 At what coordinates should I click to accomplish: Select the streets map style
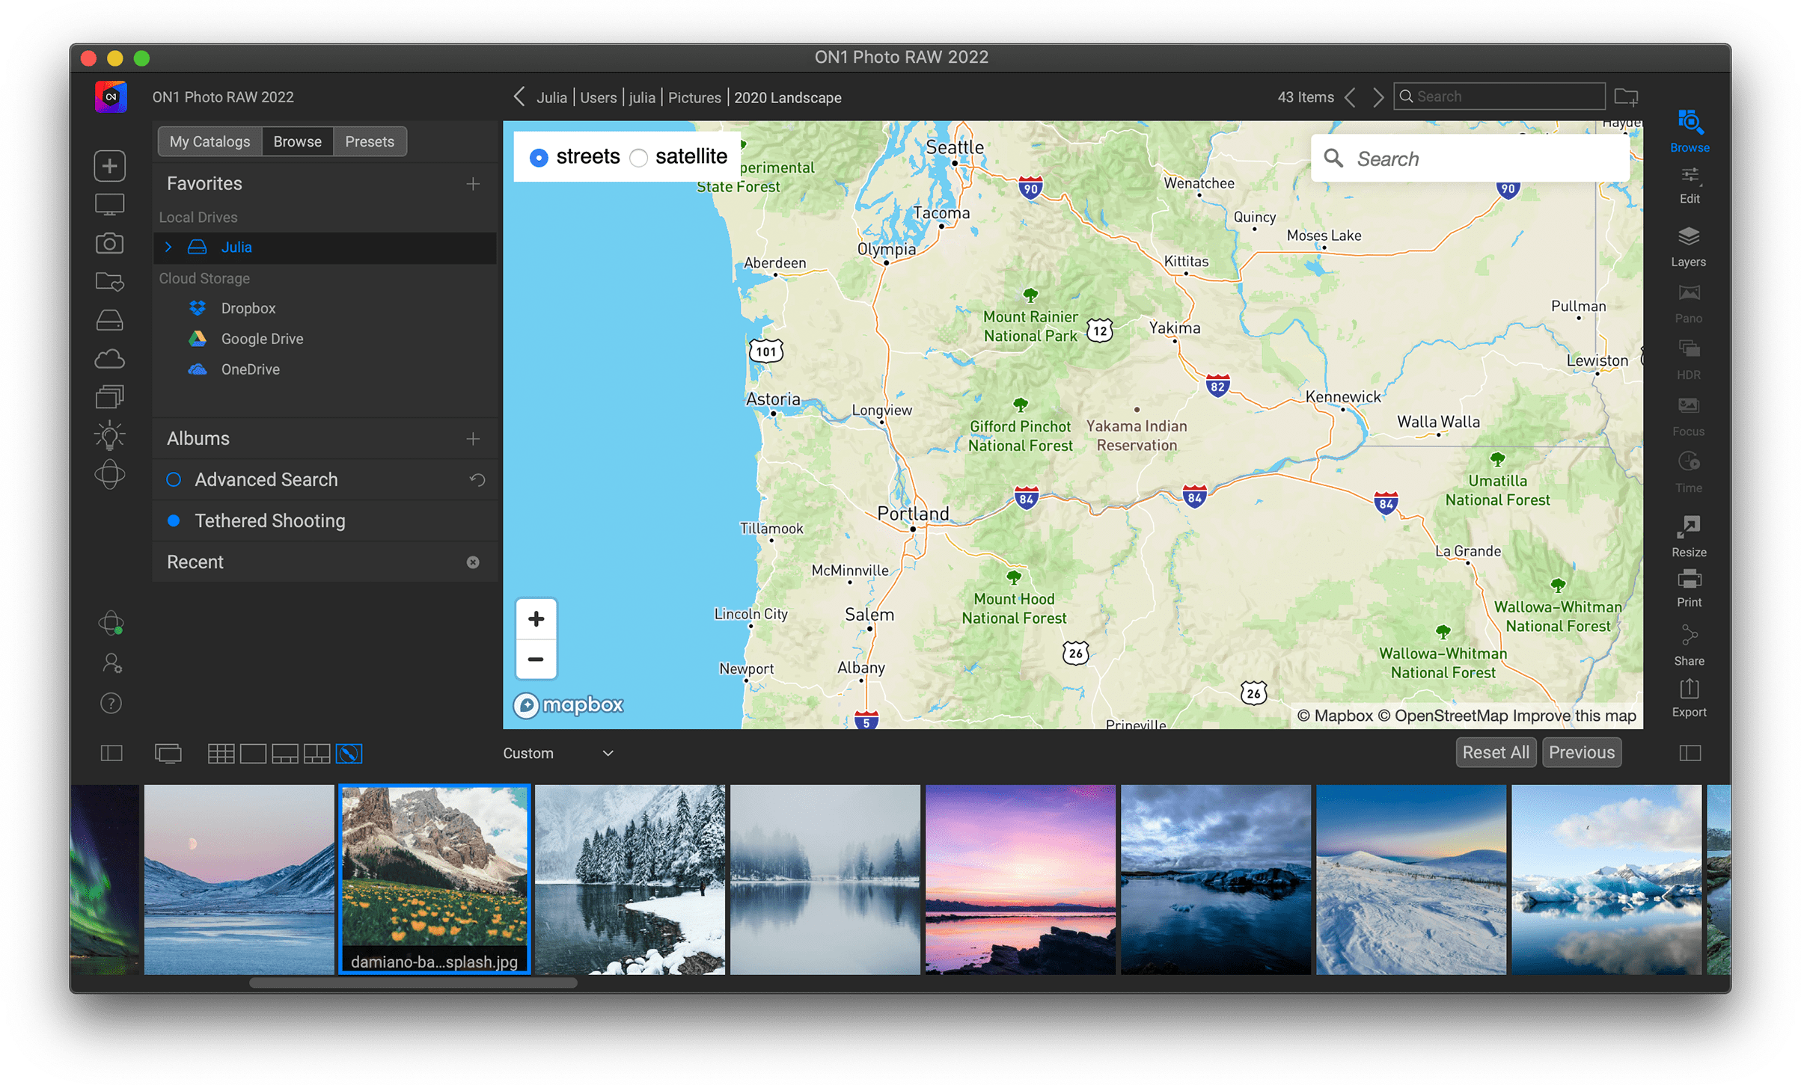[539, 158]
